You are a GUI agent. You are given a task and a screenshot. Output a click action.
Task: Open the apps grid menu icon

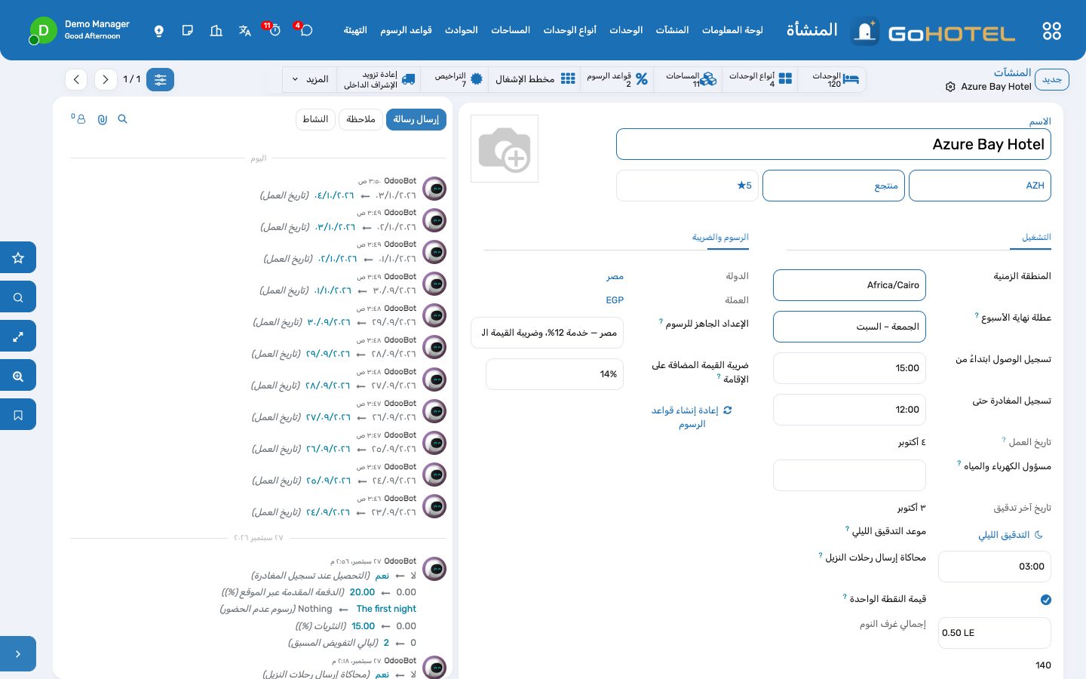point(1051,31)
